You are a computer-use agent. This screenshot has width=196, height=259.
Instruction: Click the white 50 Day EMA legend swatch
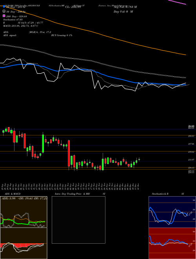pos(4,11)
